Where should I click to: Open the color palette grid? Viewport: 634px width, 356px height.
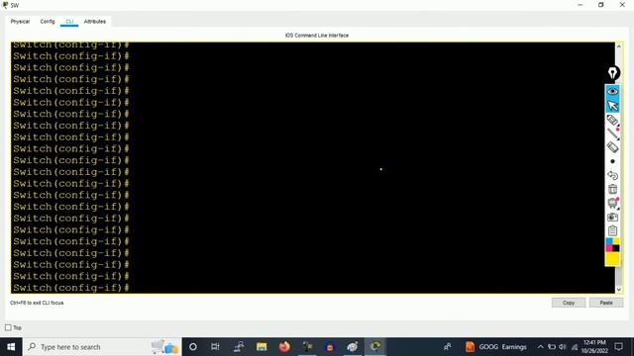tap(612, 245)
